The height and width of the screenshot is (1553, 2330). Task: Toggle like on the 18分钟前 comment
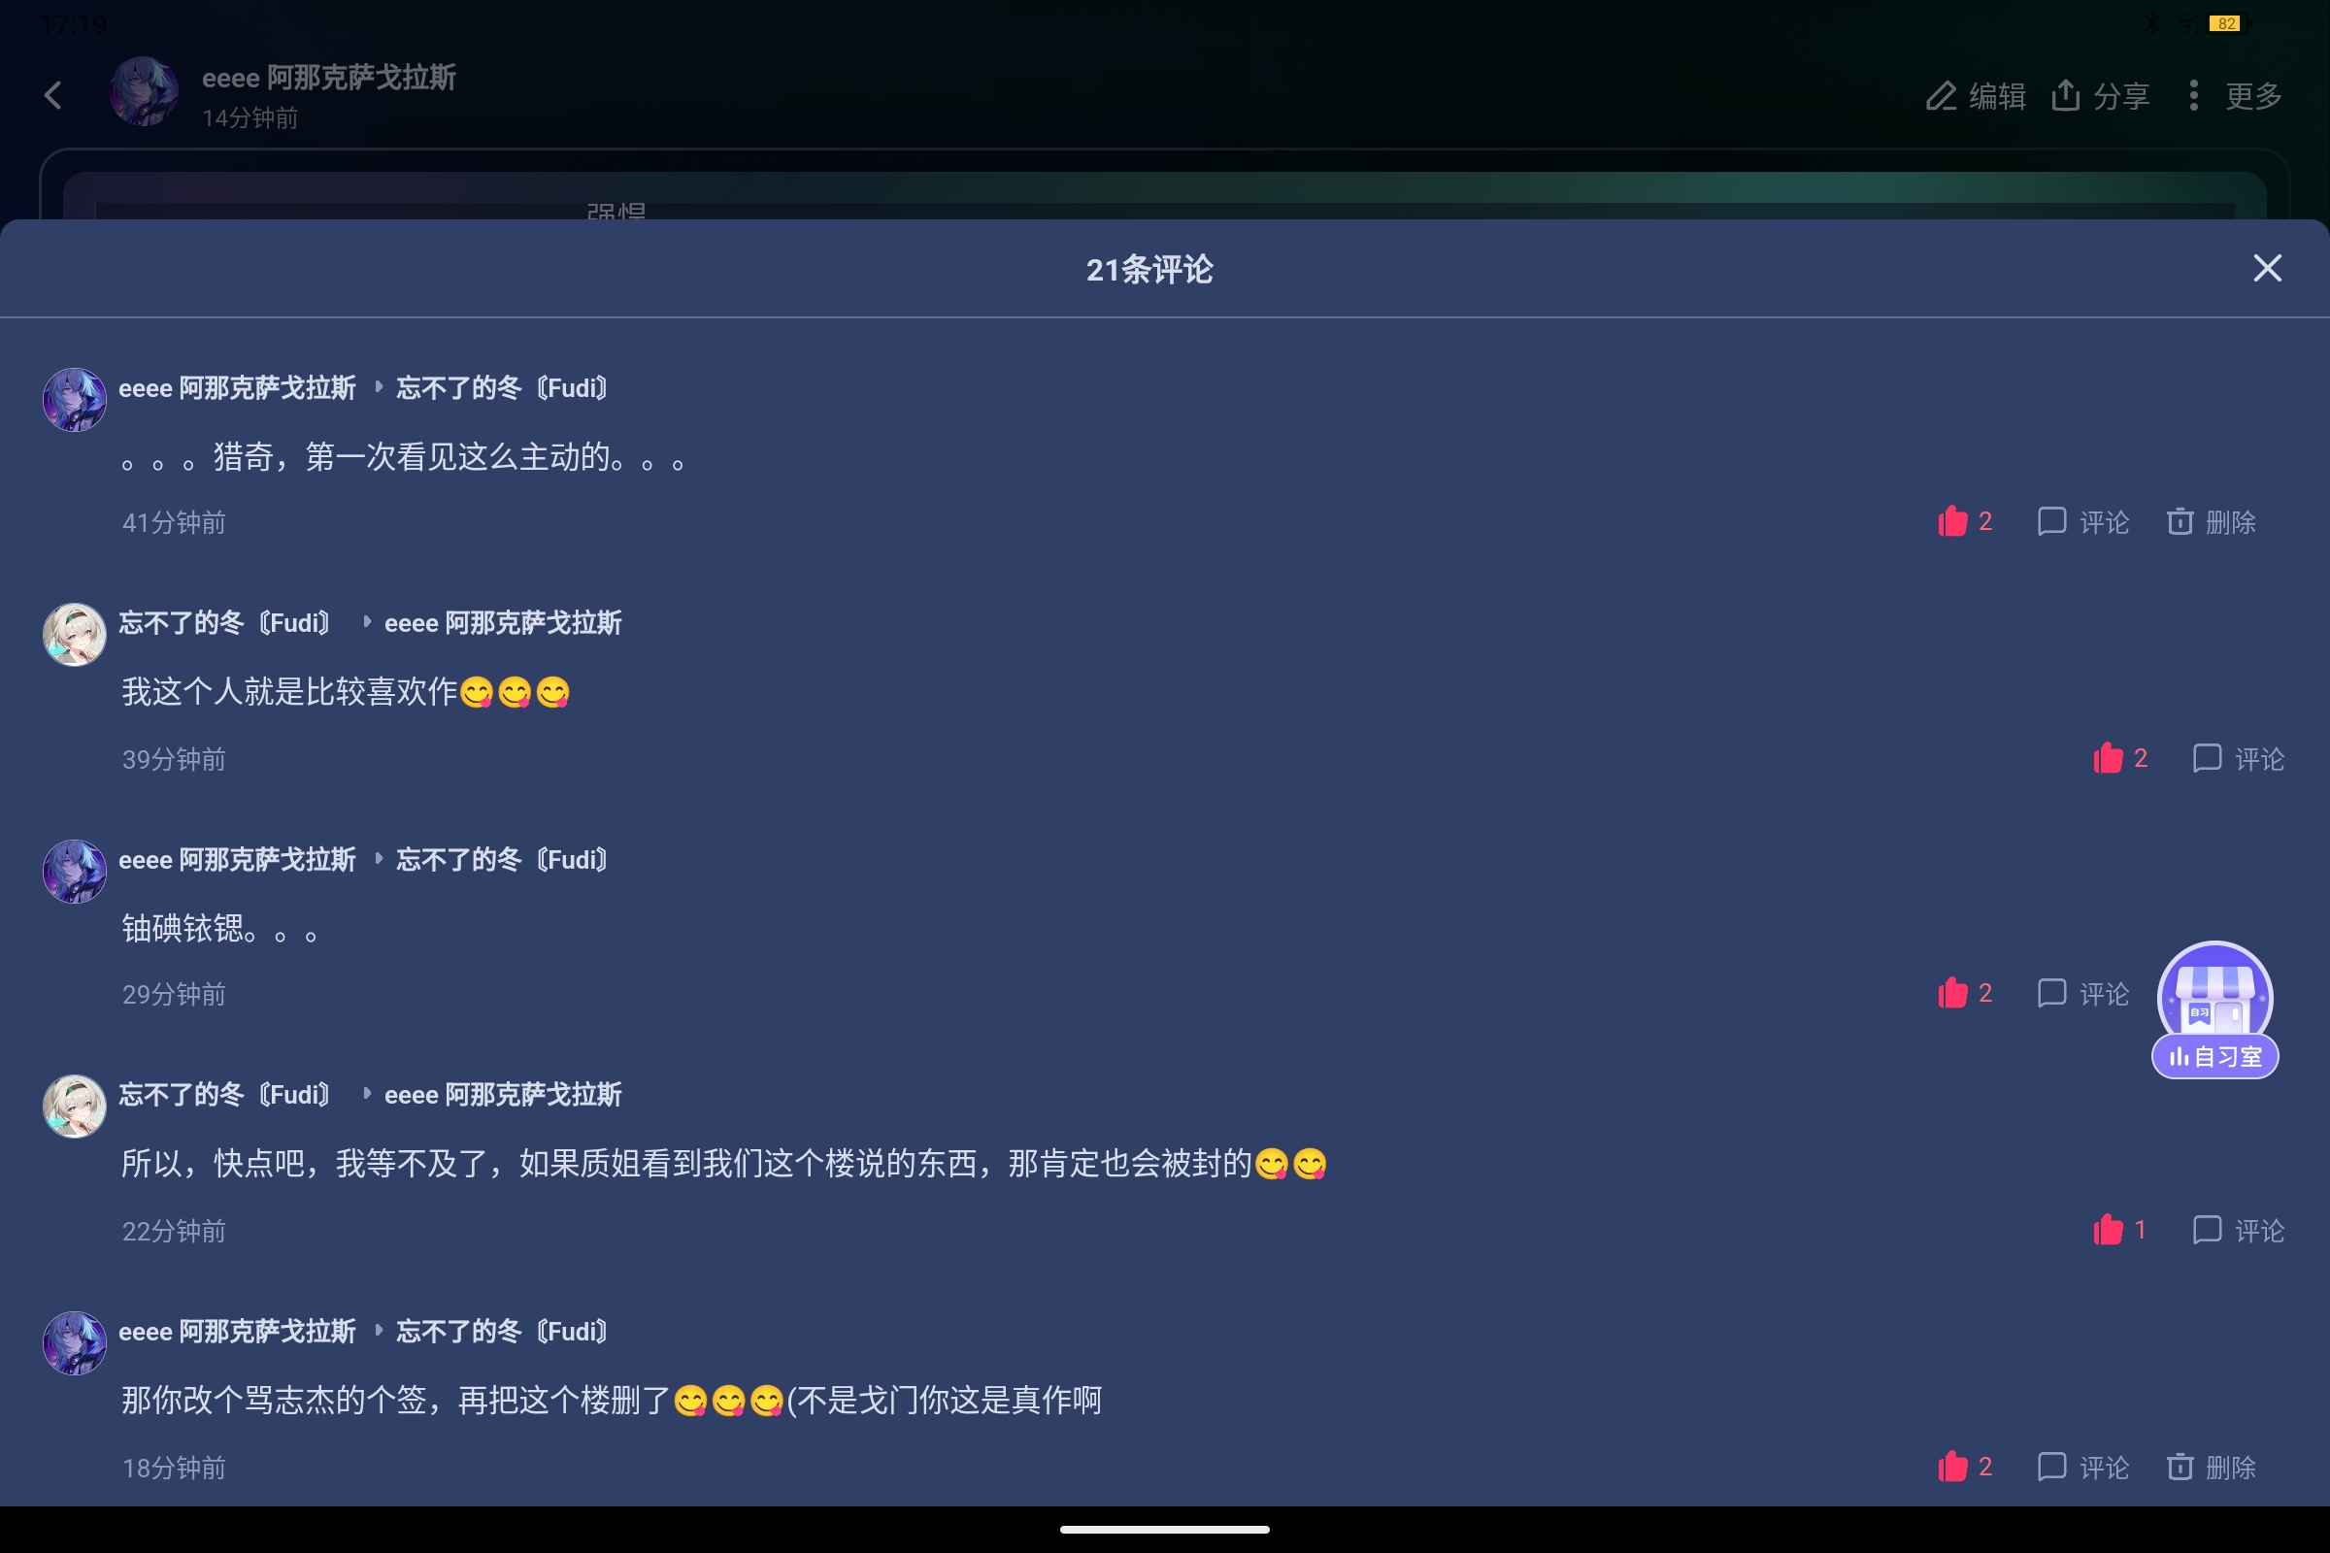(1964, 1466)
